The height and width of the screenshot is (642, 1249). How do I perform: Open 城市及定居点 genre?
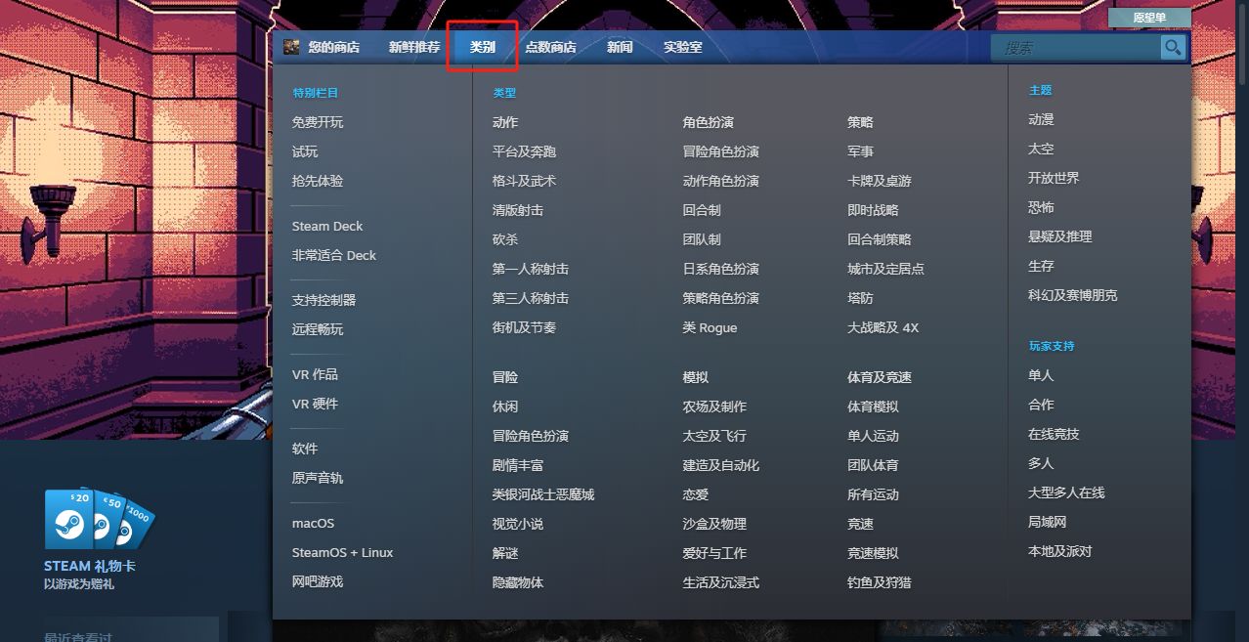[x=885, y=269]
